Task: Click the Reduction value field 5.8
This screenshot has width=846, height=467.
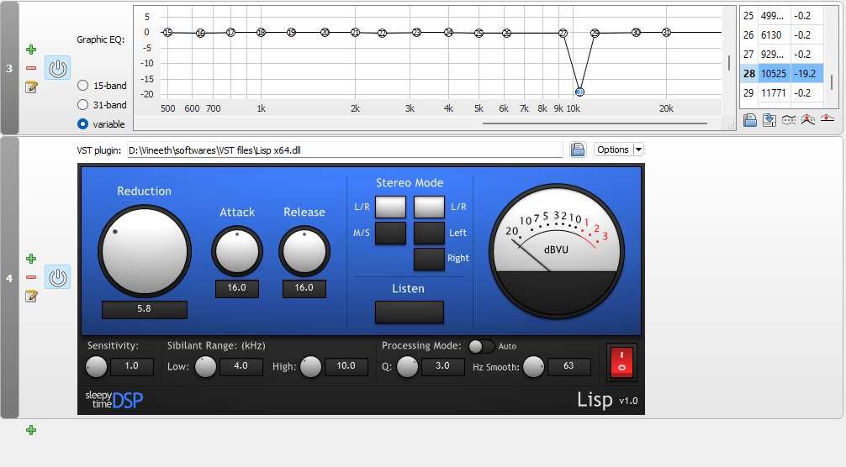Action: tap(145, 310)
